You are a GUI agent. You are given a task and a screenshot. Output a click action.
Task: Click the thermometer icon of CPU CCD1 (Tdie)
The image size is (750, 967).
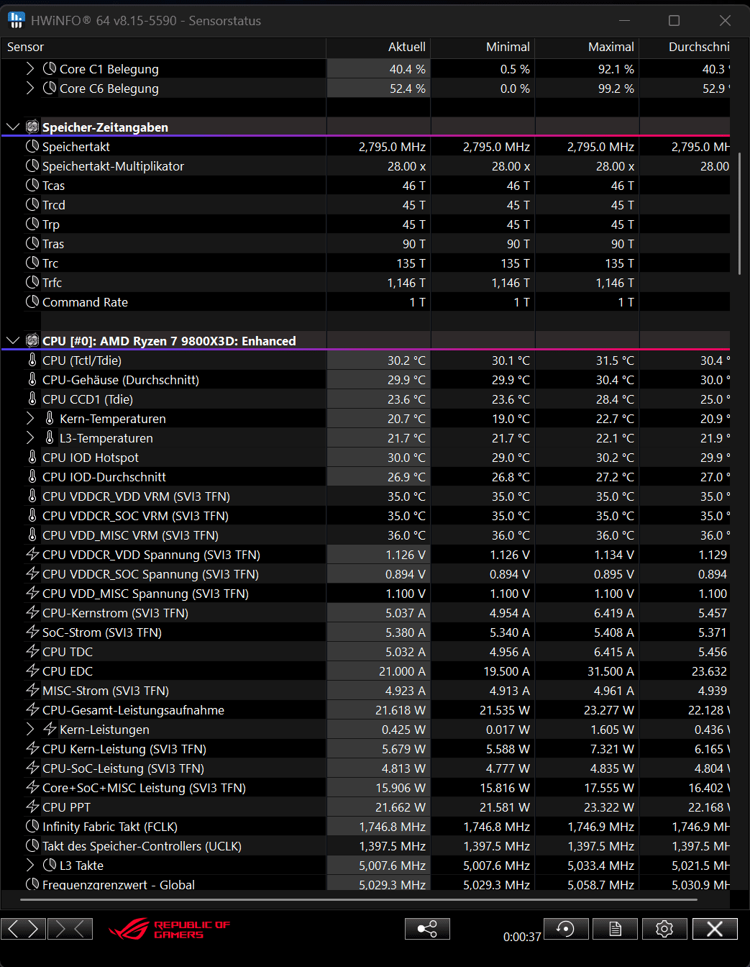[32, 399]
